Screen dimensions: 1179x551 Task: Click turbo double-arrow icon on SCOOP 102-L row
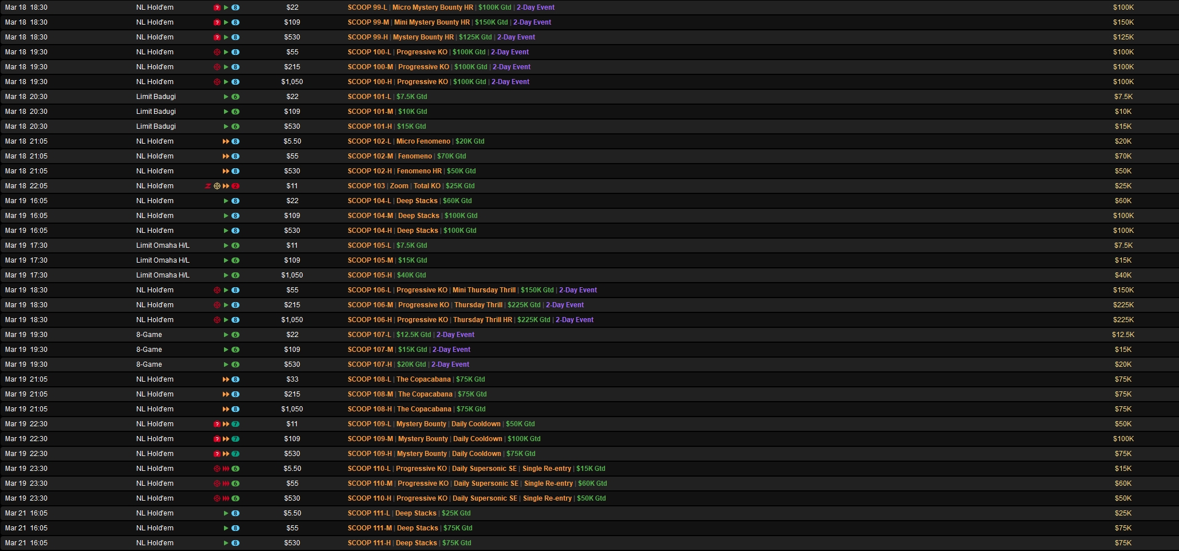click(x=226, y=141)
